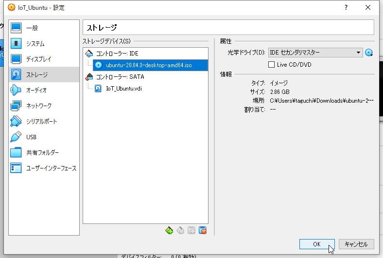The width and height of the screenshot is (383, 258).
Task: Click the 共有フォルダー folder icon
Action: click(x=16, y=152)
